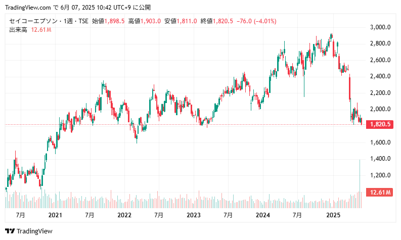Click the red 1,820.5 current price label
This screenshot has height=240, width=401.
pyautogui.click(x=380, y=124)
